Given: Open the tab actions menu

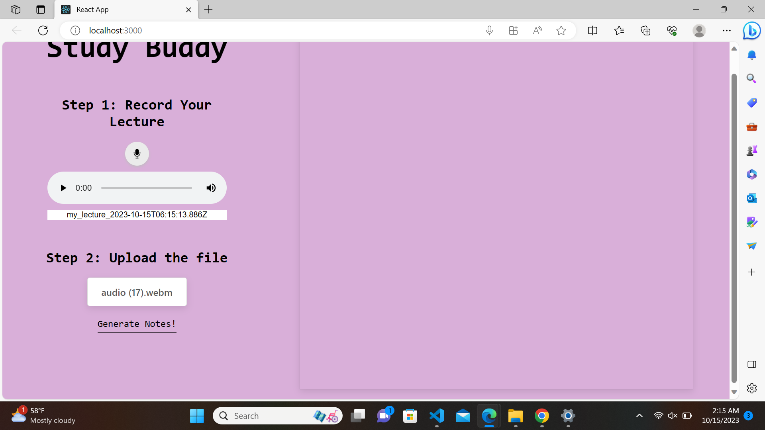Looking at the screenshot, I should [41, 10].
